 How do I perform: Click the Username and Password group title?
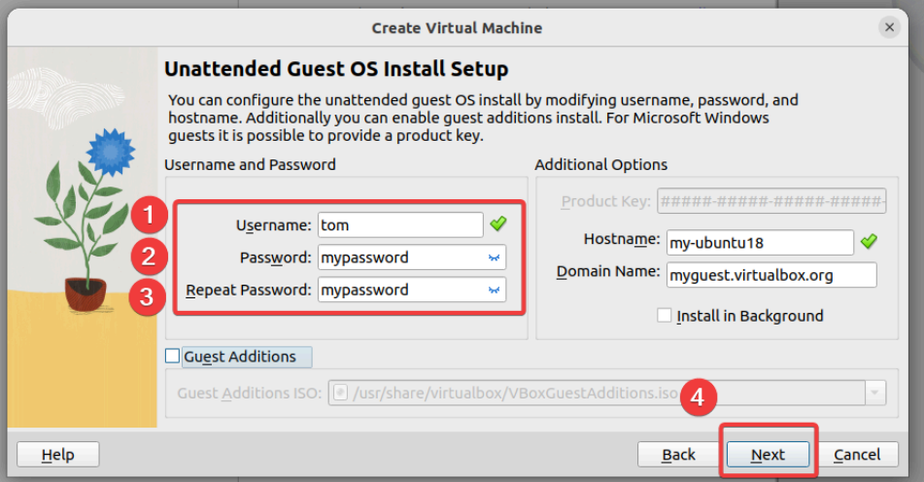[250, 164]
